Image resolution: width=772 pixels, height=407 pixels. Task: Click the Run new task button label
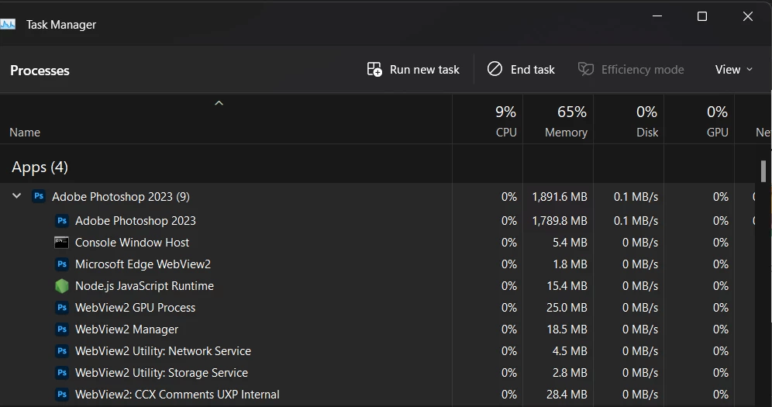(425, 70)
